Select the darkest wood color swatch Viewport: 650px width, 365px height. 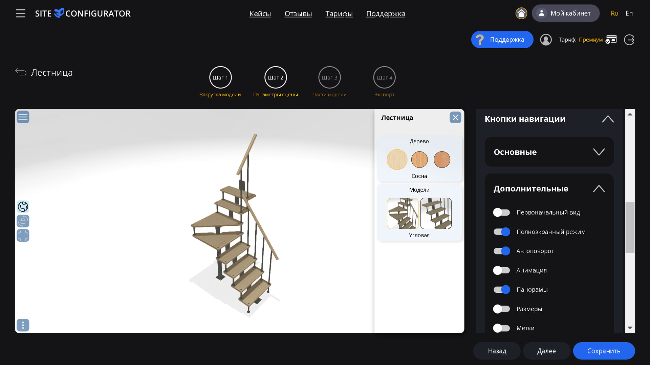(x=442, y=160)
